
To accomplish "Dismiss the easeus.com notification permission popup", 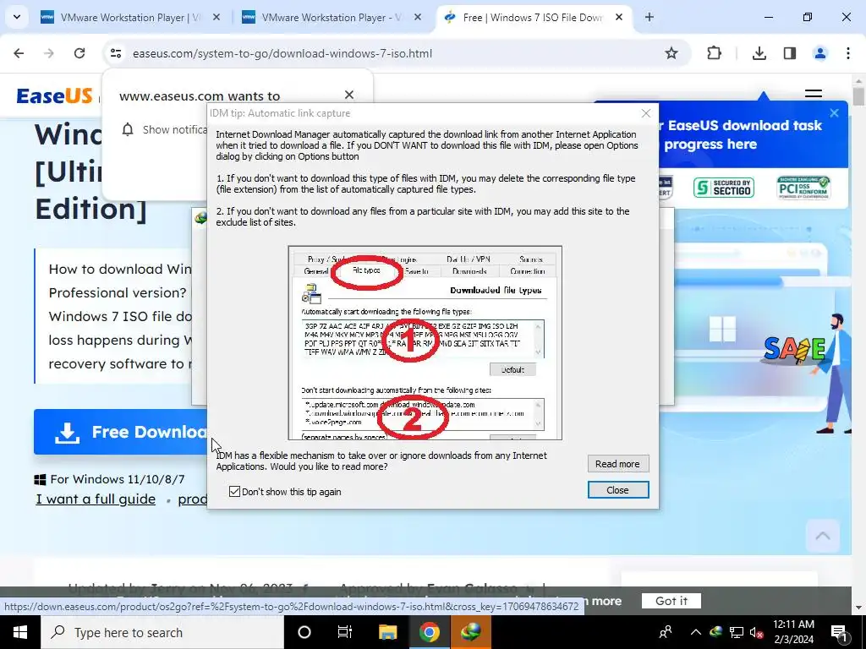I will (349, 95).
